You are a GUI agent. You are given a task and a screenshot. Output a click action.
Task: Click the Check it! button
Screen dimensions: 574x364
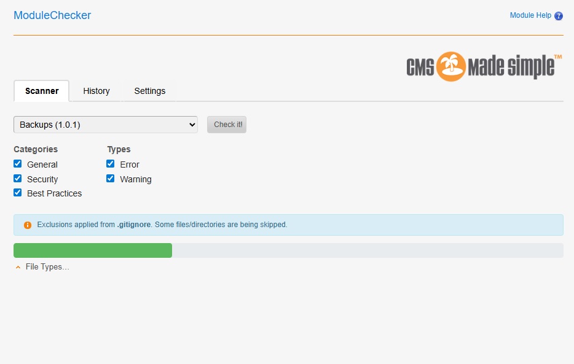[x=227, y=125]
